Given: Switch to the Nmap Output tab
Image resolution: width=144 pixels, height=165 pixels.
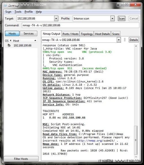Looking at the screenshot, I should click(x=52, y=34).
